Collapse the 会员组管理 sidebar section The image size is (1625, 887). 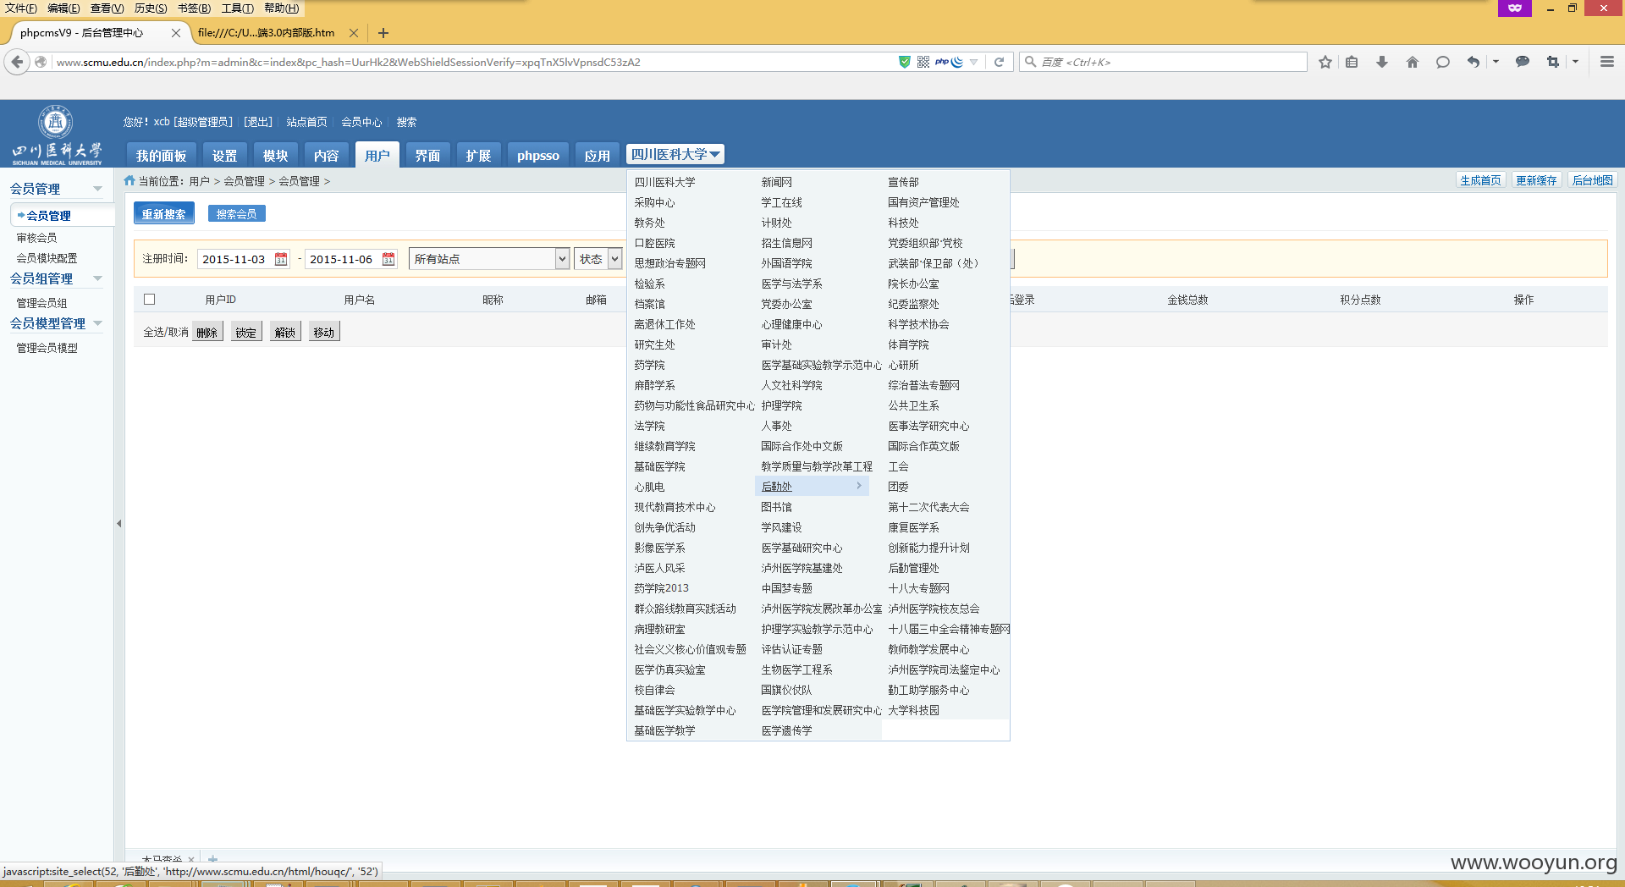click(98, 278)
